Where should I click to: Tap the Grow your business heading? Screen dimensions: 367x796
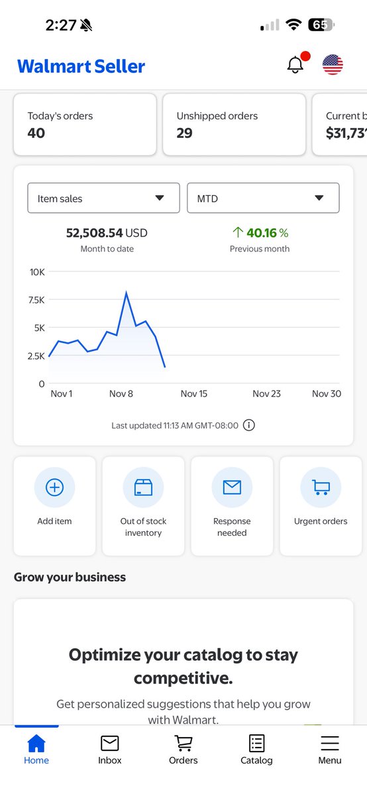[x=70, y=577]
